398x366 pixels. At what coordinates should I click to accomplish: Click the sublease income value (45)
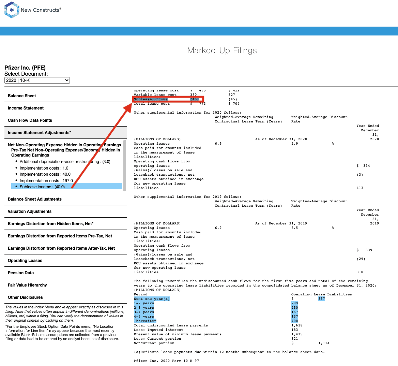(x=233, y=99)
